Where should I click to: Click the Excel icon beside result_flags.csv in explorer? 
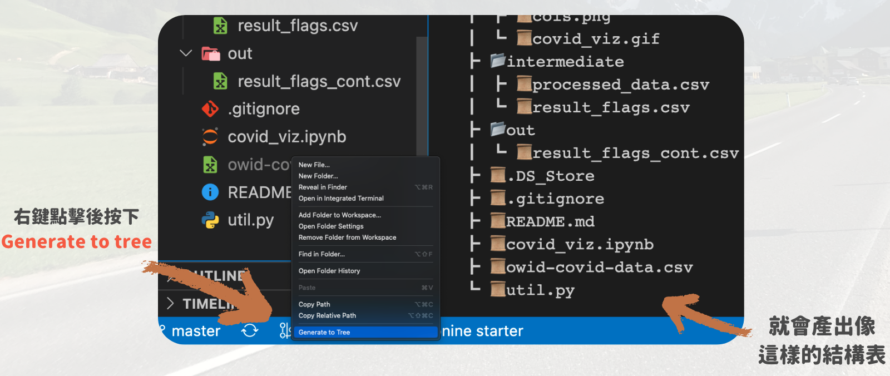point(220,26)
